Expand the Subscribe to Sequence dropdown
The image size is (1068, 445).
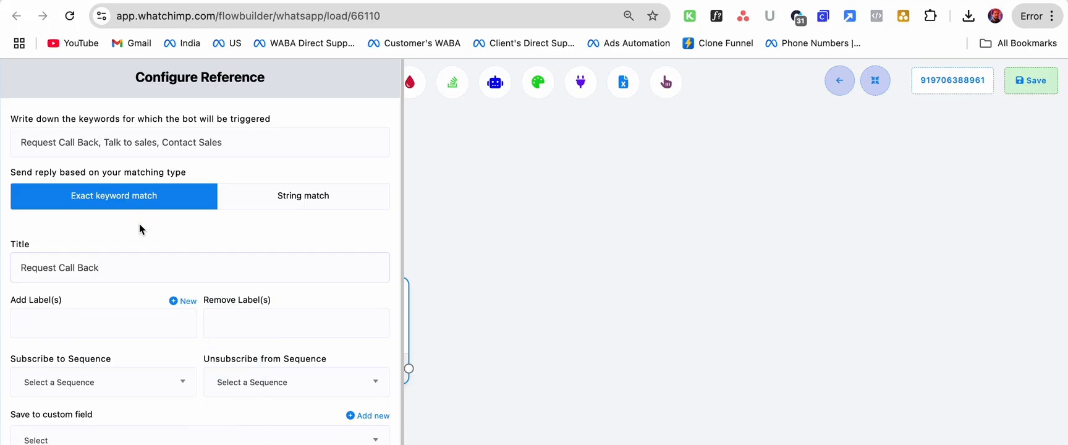[x=104, y=382]
